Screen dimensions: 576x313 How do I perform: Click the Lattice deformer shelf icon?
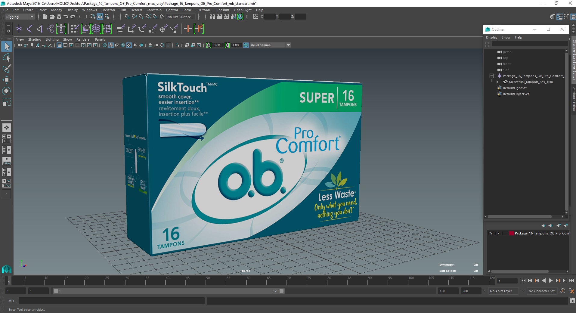pos(96,29)
